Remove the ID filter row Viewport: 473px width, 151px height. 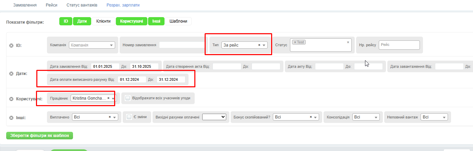(x=11, y=45)
